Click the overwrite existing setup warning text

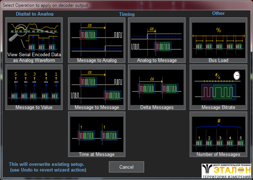point(47,167)
